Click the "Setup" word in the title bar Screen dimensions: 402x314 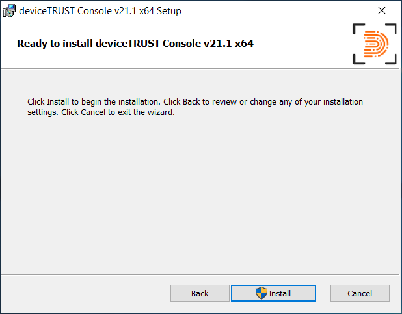pyautogui.click(x=168, y=11)
